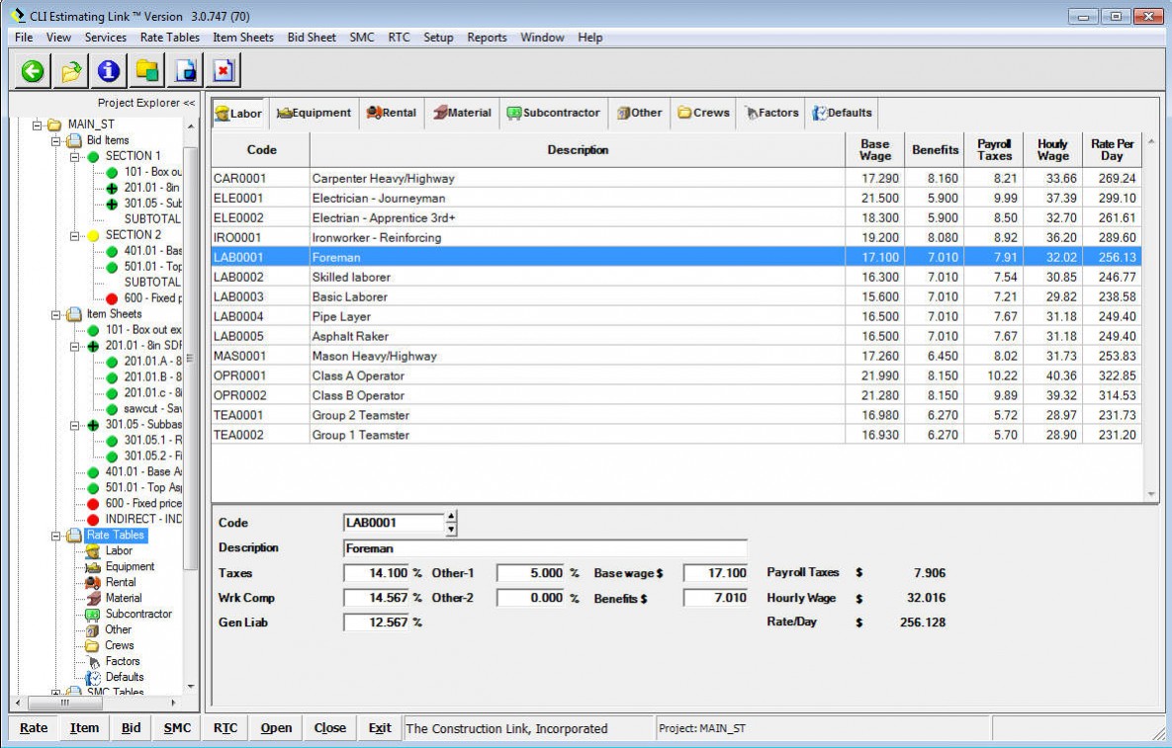Image resolution: width=1172 pixels, height=748 pixels.
Task: Click the Description input field
Action: [545, 548]
